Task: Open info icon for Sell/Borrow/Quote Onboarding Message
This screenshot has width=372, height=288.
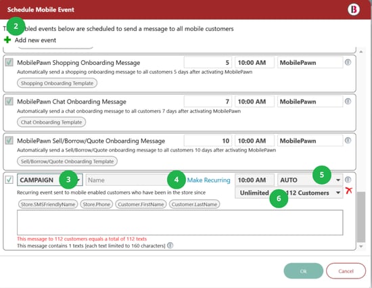Action: coord(348,141)
